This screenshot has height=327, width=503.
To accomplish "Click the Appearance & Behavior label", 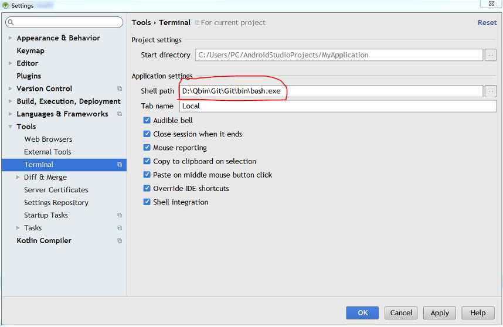I will pos(59,38).
